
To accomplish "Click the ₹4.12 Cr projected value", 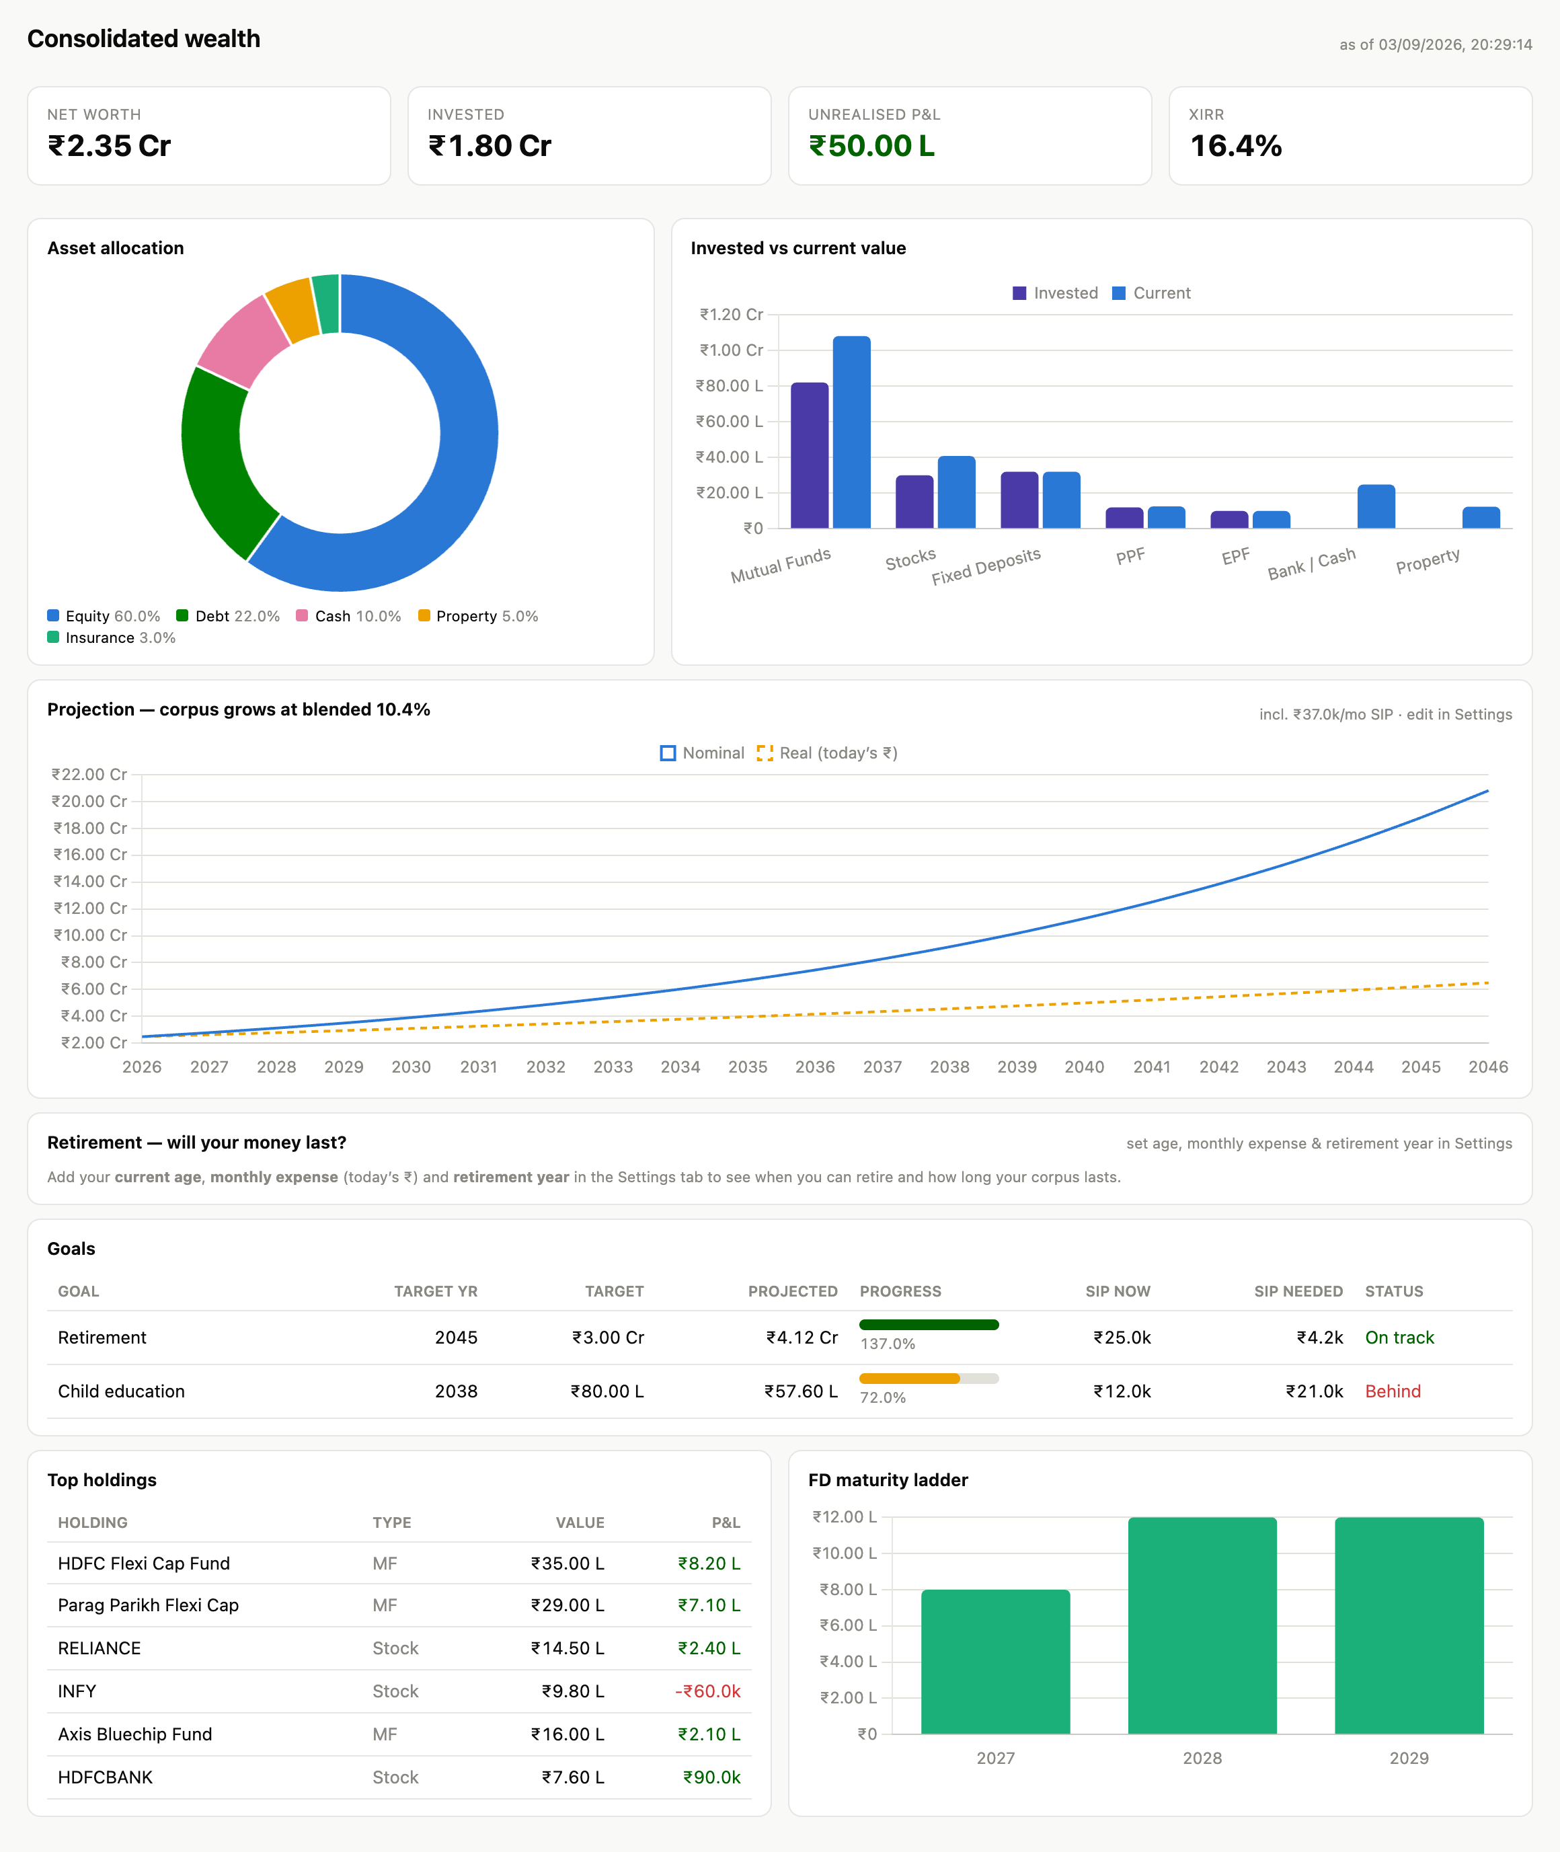I will [802, 1338].
